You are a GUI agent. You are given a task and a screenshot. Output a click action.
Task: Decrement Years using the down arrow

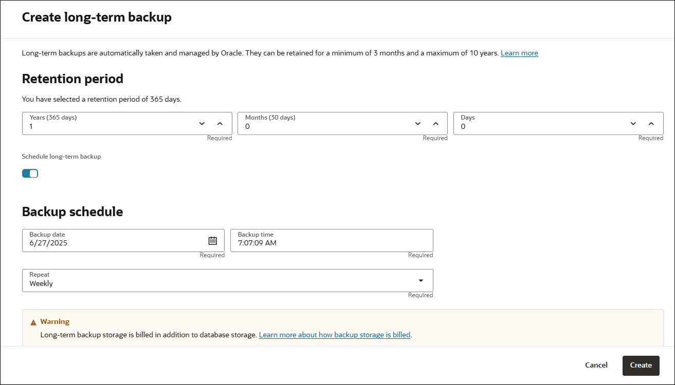tap(202, 123)
